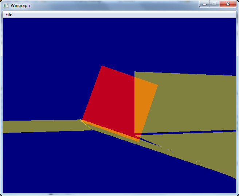Click the right corner of the orange region
Screen dimensions: 239x196
157,86
